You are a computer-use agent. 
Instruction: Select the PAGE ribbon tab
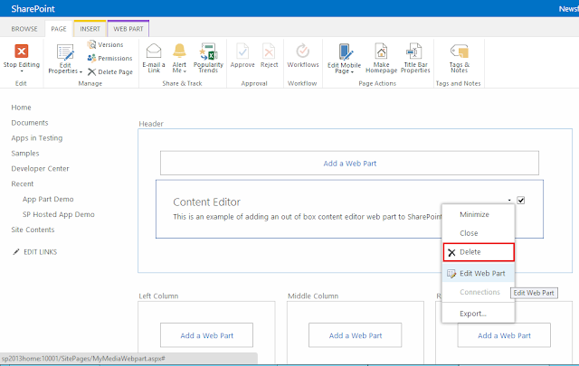pos(59,29)
